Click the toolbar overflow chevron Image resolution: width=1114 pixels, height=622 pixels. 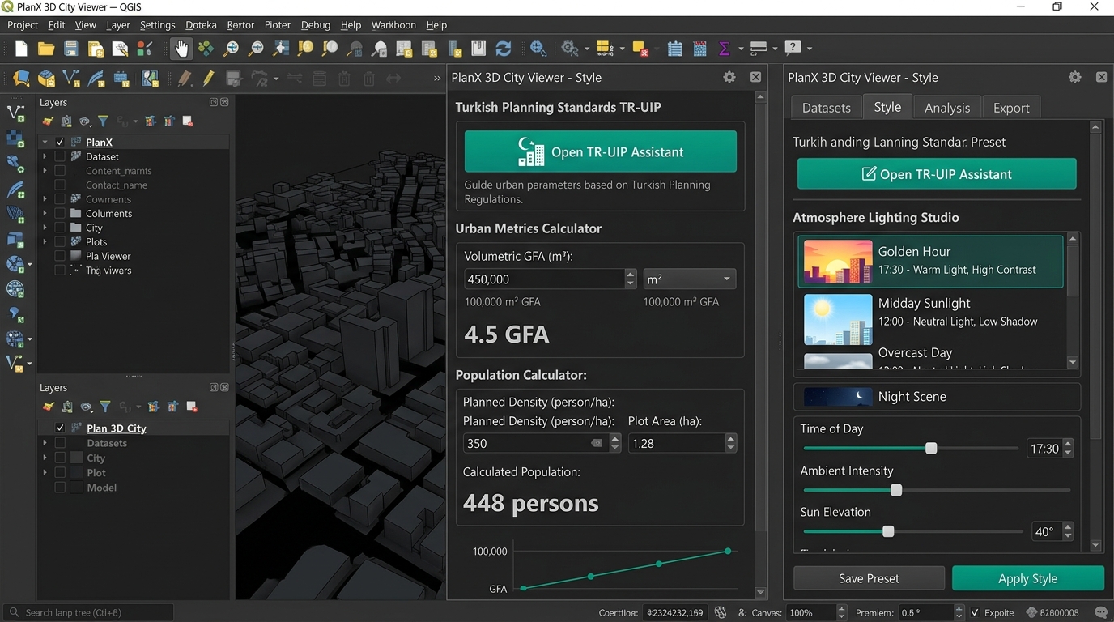(x=437, y=79)
